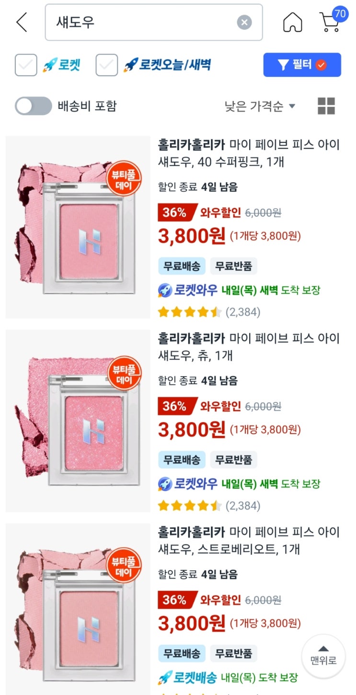The height and width of the screenshot is (695, 356).
Task: Check the 로켓오늘/새벽 filter checkbox
Action: click(107, 65)
